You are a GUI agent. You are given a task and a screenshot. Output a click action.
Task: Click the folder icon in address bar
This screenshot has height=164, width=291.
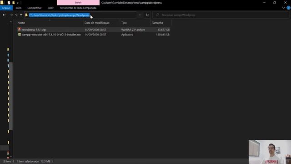click(26, 15)
